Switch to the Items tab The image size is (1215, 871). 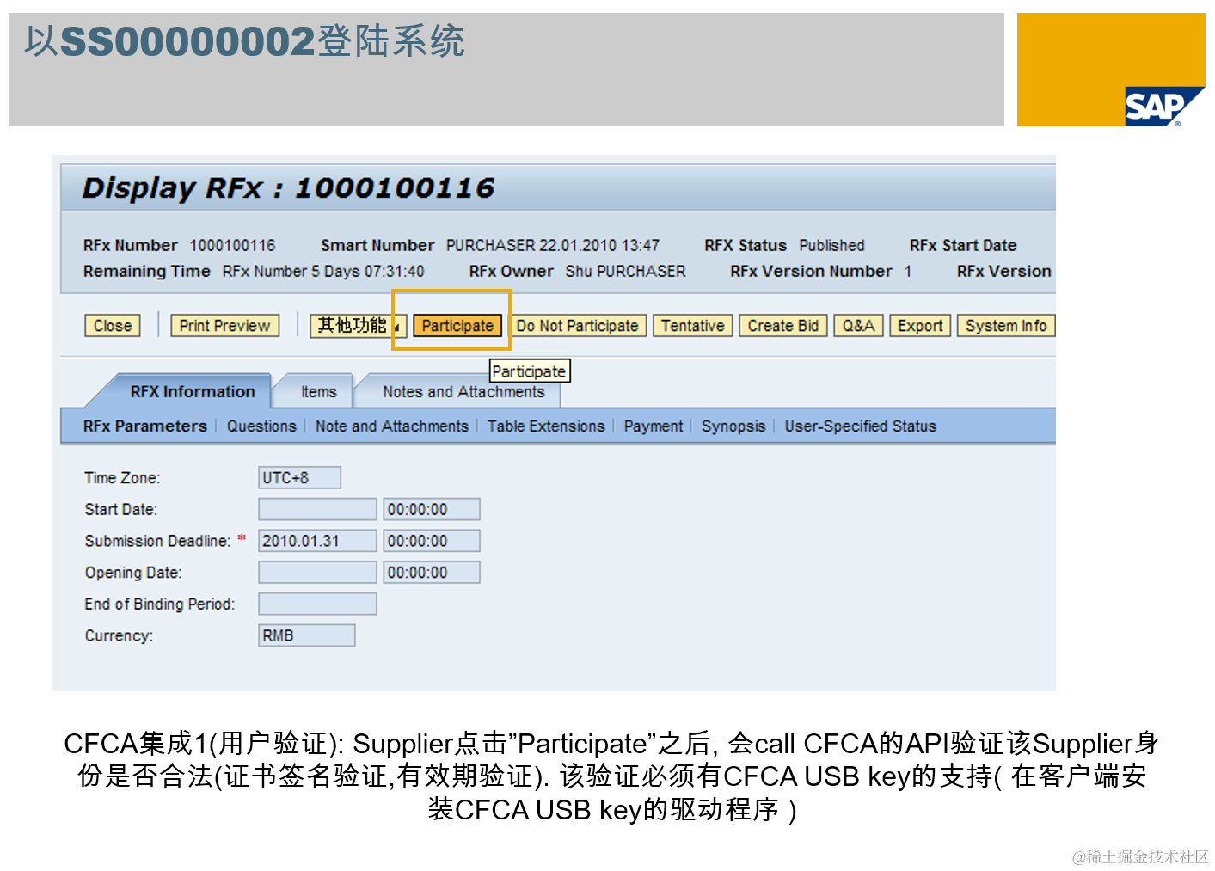(318, 391)
